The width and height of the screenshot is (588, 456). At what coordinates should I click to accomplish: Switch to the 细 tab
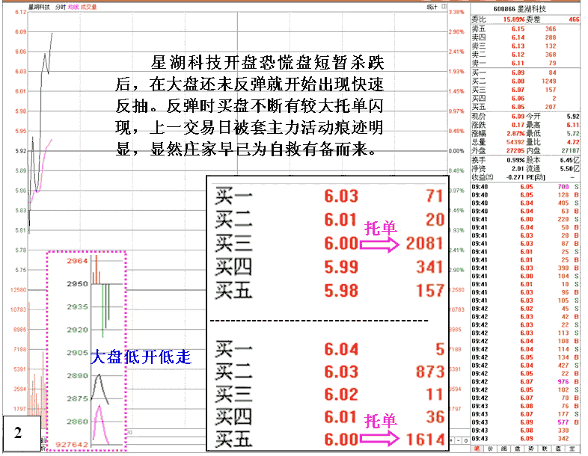[x=504, y=449]
